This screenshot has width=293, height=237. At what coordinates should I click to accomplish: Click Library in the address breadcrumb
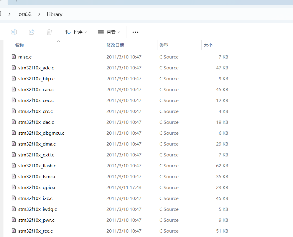55,14
